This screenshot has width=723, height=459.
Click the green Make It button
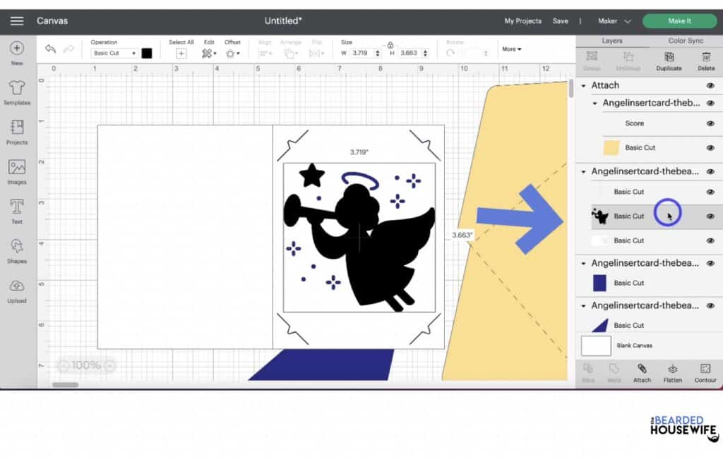pos(679,20)
